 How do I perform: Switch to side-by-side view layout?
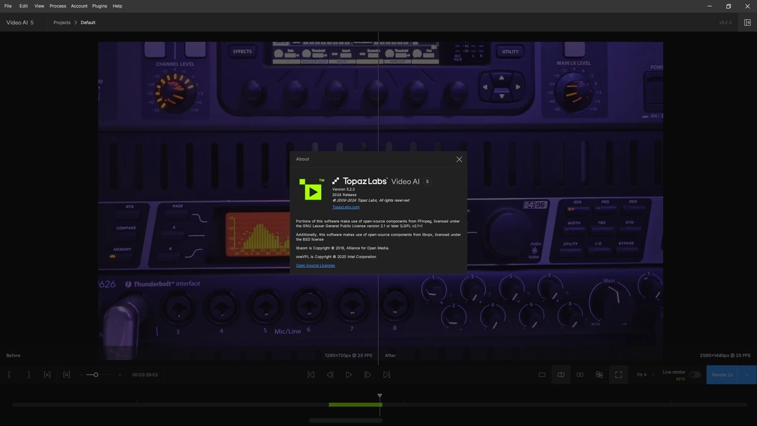[580, 375]
